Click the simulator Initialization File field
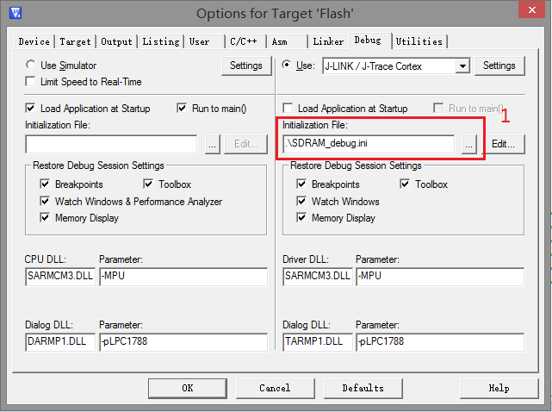This screenshot has width=552, height=412. (x=111, y=144)
